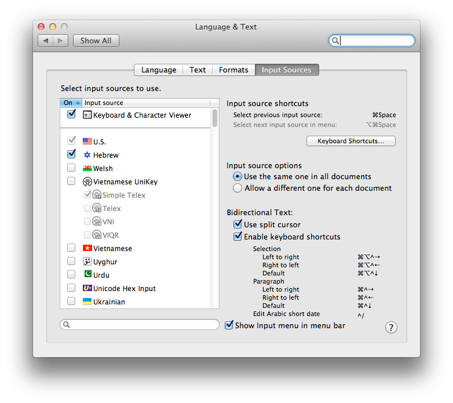Select Allow a different one for each document
This screenshot has height=403, width=453.
tap(238, 188)
